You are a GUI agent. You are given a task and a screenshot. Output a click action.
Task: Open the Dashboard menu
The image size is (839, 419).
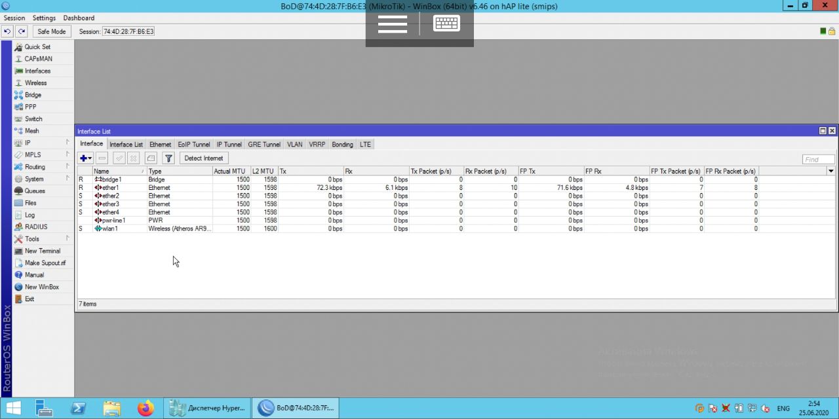tap(79, 18)
